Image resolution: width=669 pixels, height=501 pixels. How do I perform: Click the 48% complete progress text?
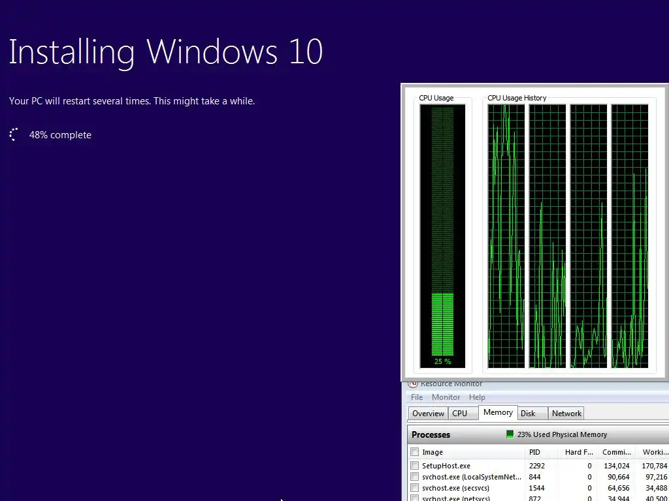(x=60, y=135)
